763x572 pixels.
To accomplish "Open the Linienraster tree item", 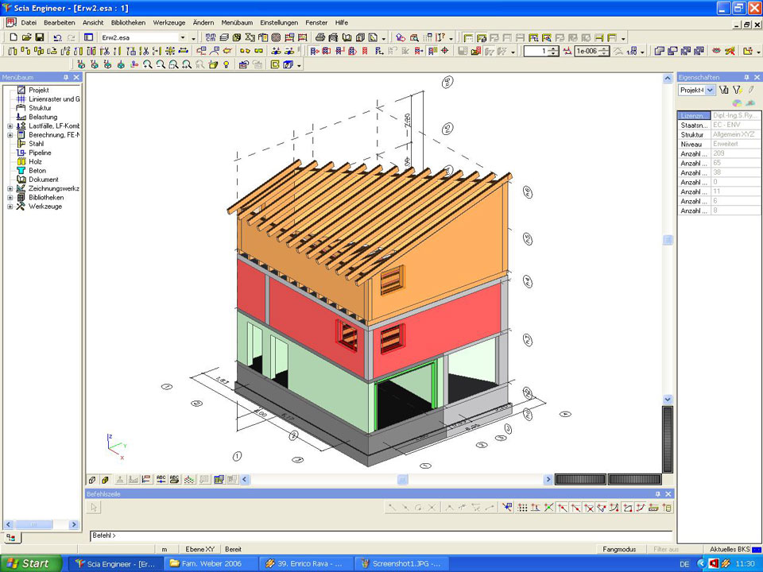I will (54, 99).
